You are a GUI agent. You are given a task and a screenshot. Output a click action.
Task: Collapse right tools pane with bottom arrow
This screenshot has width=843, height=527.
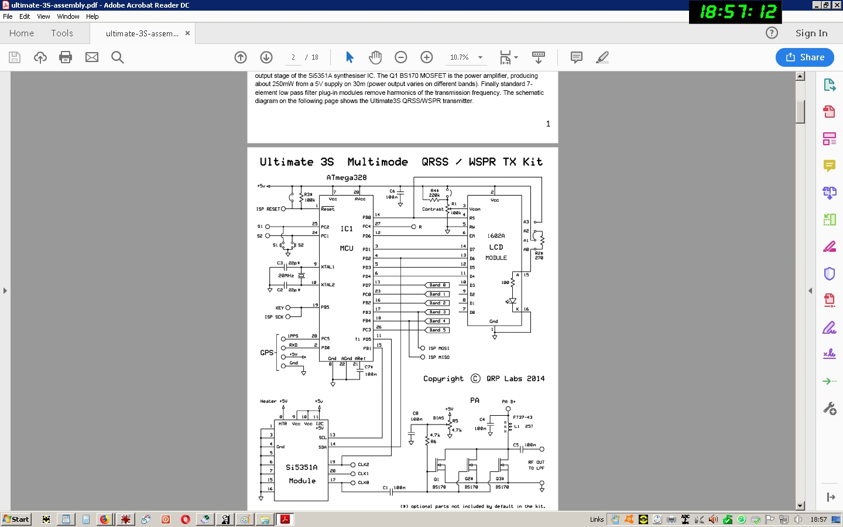[x=831, y=497]
